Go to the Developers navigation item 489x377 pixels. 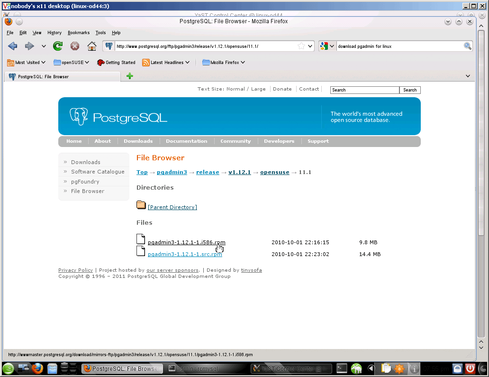point(279,141)
